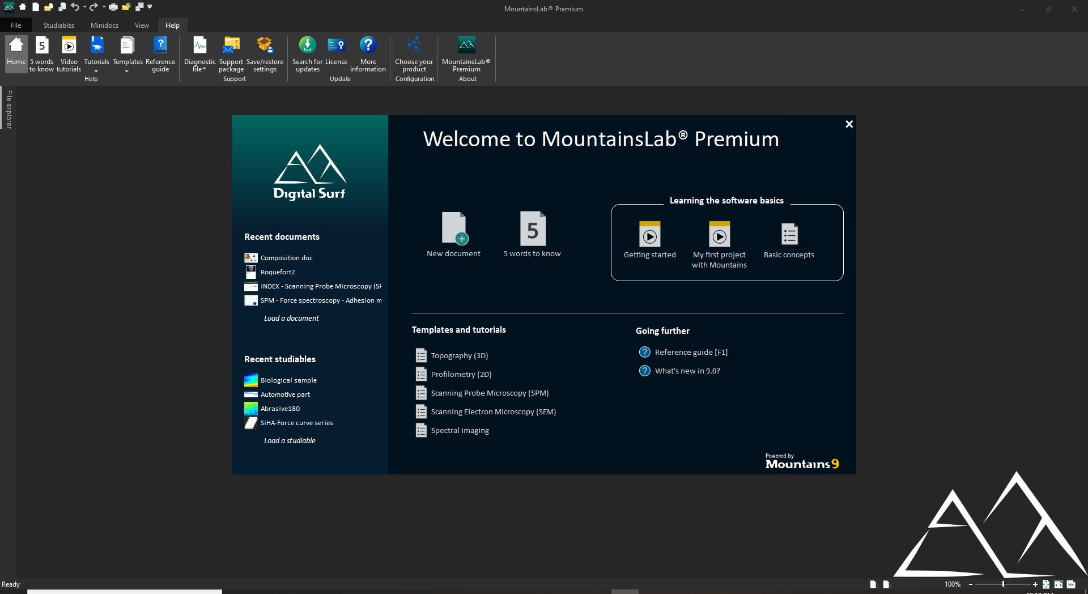Open SiHA-Force curve series studiable
Viewport: 1088px width, 594px height.
[288, 423]
